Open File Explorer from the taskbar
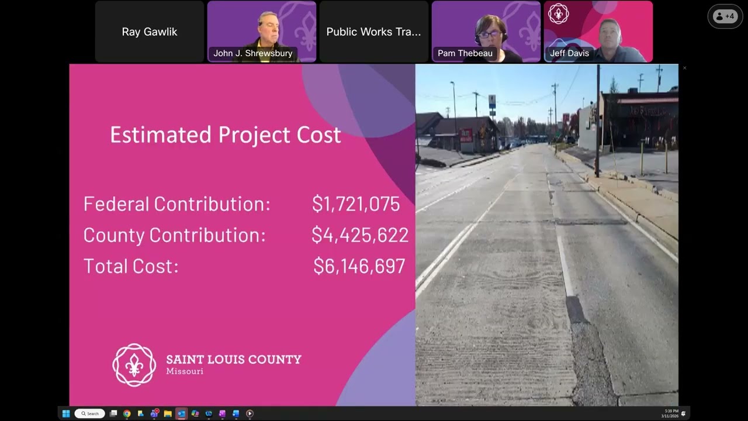Image resolution: width=748 pixels, height=421 pixels. click(168, 413)
